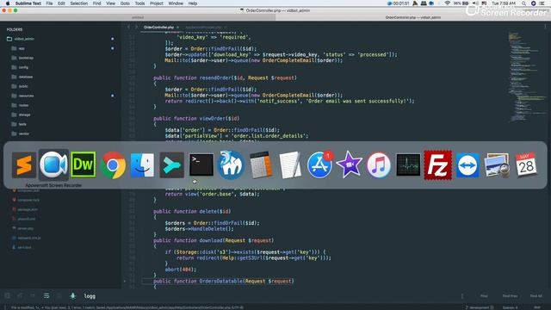Viewport: 551px width, 310px height.
Task: Select Apowersoft Screen Recorder in app switcher
Action: (53, 164)
